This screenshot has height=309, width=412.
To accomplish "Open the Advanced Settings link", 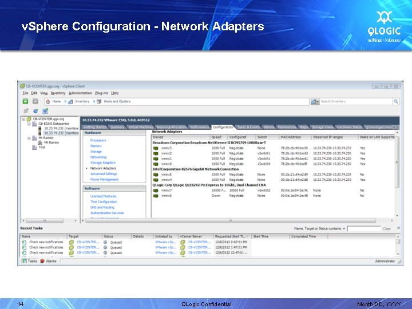I will point(104,174).
